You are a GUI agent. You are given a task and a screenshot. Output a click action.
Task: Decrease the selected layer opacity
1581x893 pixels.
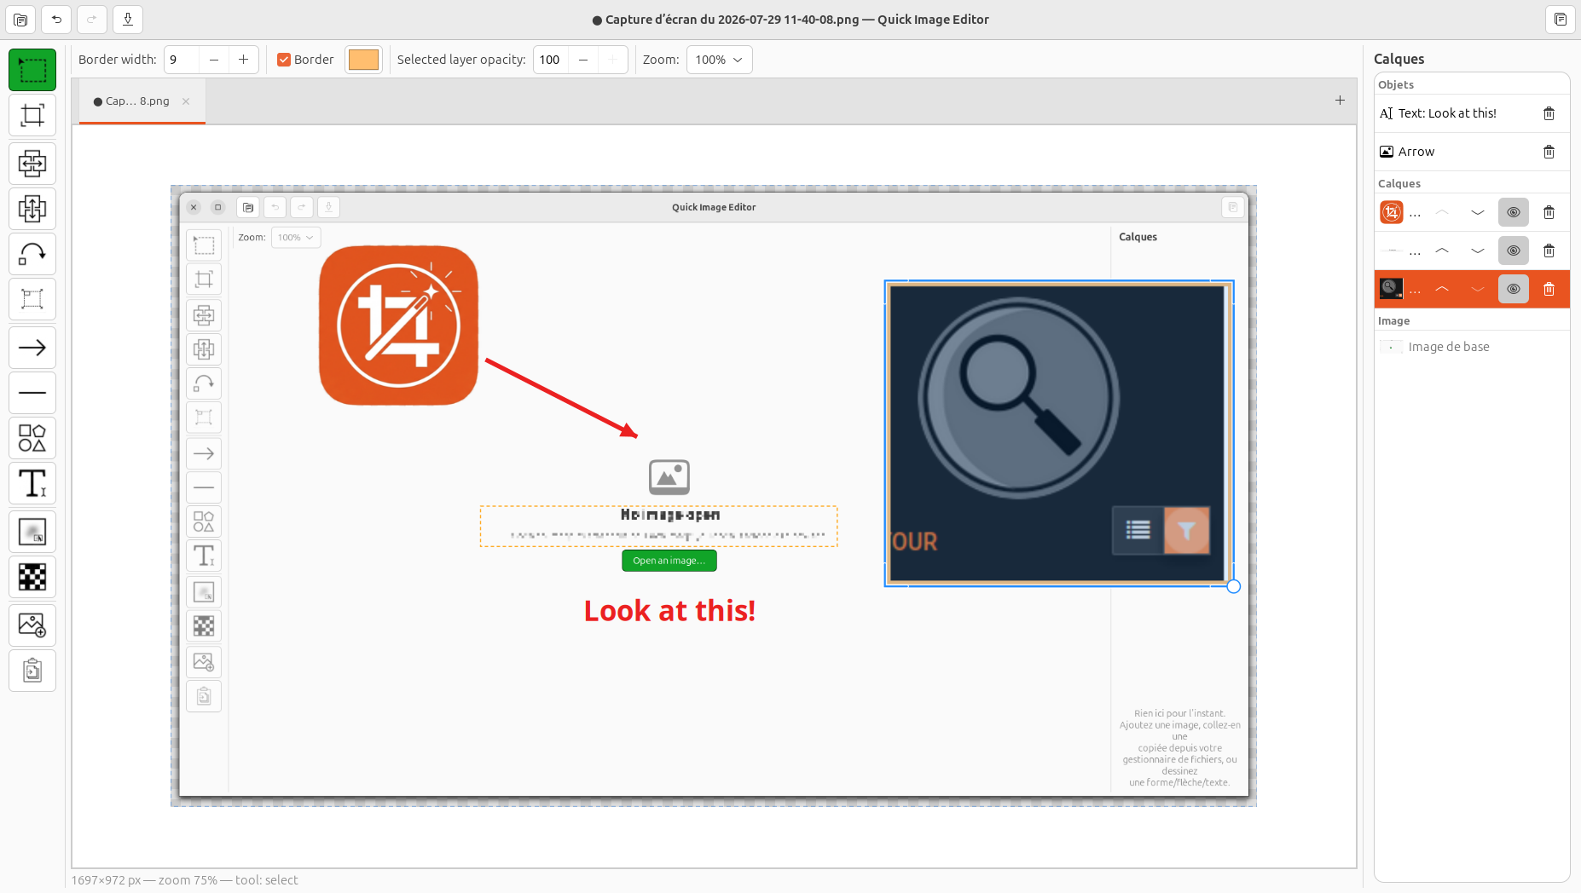click(583, 60)
